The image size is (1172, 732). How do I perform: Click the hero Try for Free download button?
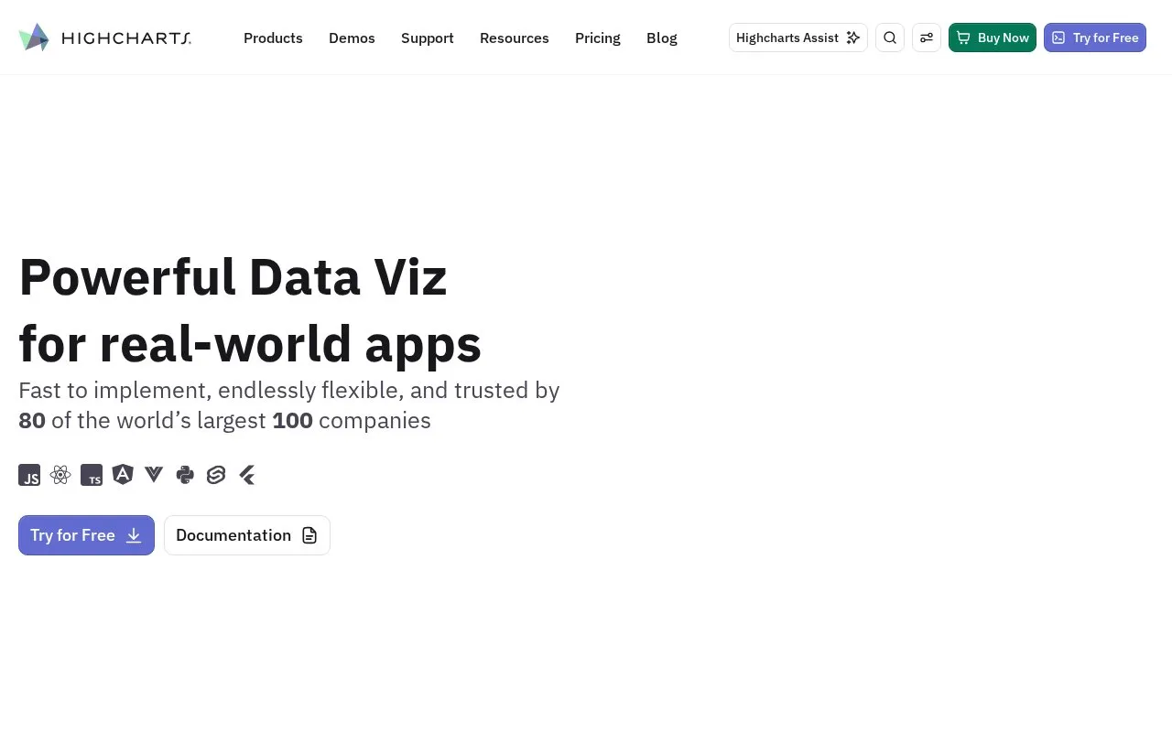[86, 535]
